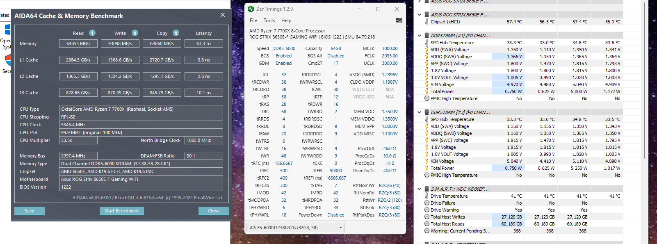The width and height of the screenshot is (657, 244).
Task: Click DIMM #1 VDD (SWA) Voltage bolt icon
Action: point(427,50)
